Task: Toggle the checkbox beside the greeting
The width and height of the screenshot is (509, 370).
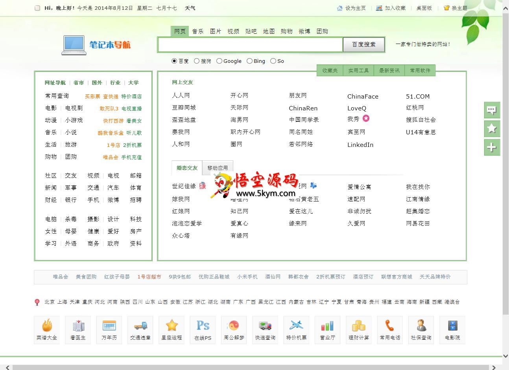Action: click(37, 8)
